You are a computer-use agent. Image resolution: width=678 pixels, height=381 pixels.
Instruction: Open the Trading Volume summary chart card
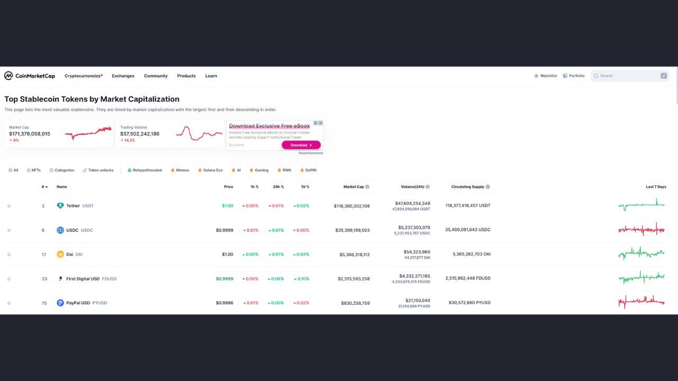tap(169, 134)
